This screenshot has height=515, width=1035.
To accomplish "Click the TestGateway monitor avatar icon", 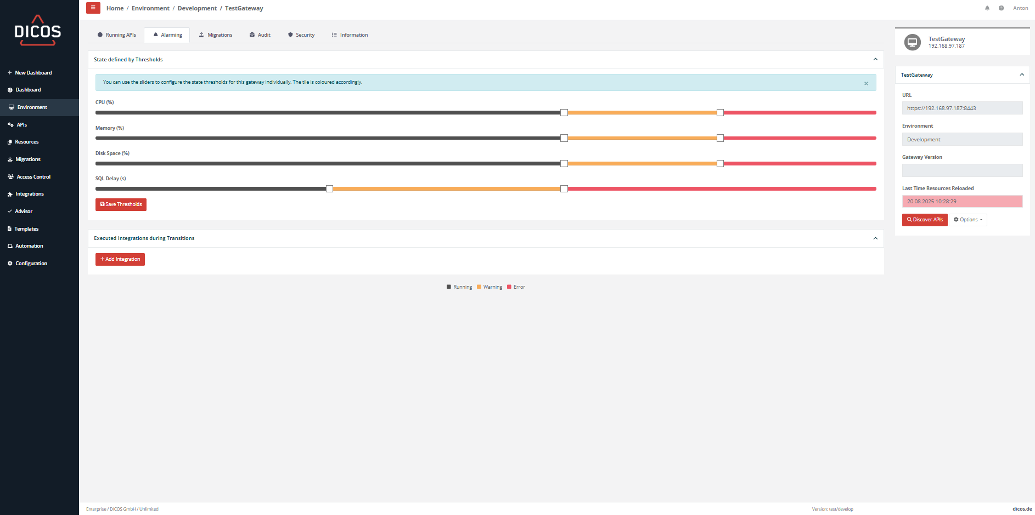I will [912, 42].
